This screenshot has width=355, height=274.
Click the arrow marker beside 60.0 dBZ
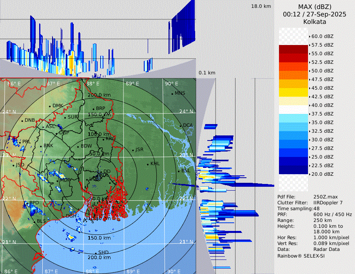pos(310,36)
